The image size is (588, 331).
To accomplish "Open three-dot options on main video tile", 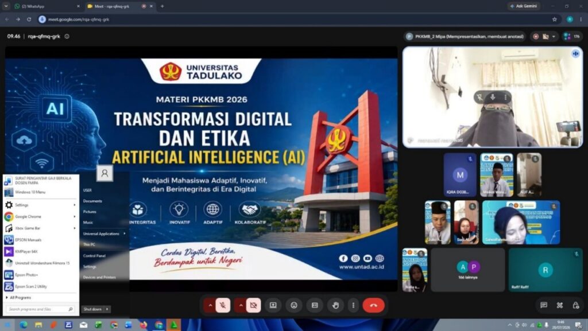I will pos(505,98).
